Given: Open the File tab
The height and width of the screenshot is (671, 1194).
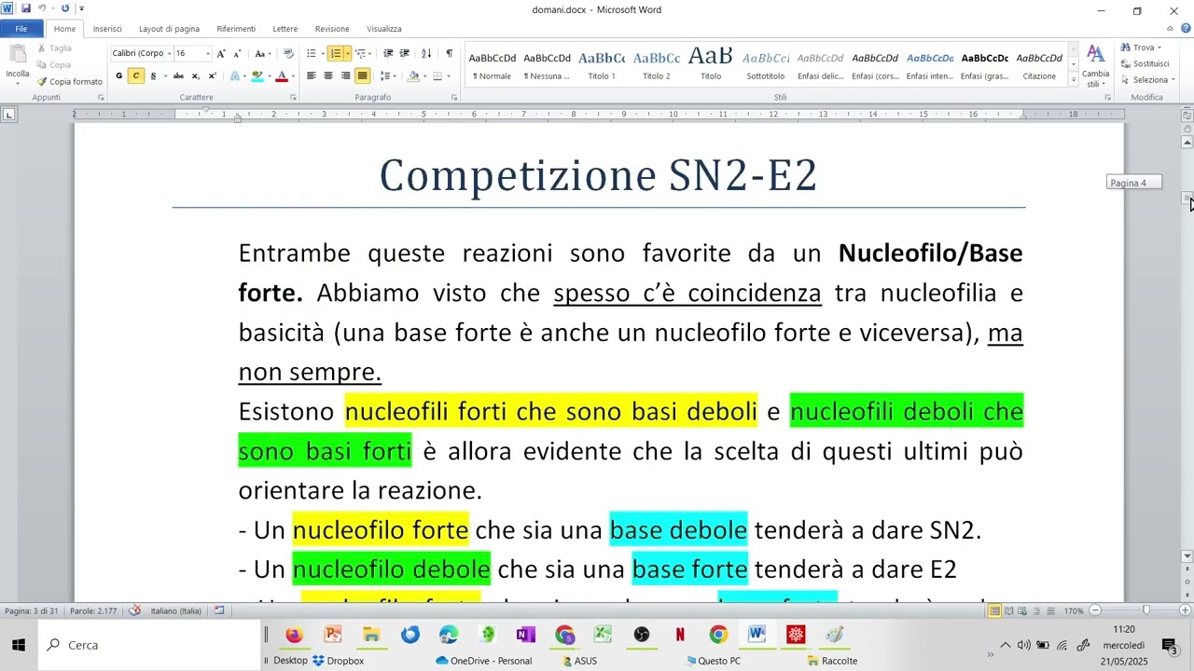Looking at the screenshot, I should pyautogui.click(x=21, y=29).
